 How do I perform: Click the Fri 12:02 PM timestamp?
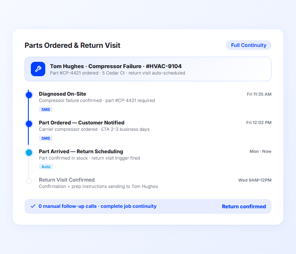[259, 123]
